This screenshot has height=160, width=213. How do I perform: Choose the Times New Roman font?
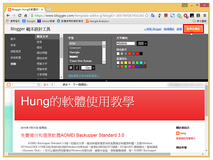[85, 61]
